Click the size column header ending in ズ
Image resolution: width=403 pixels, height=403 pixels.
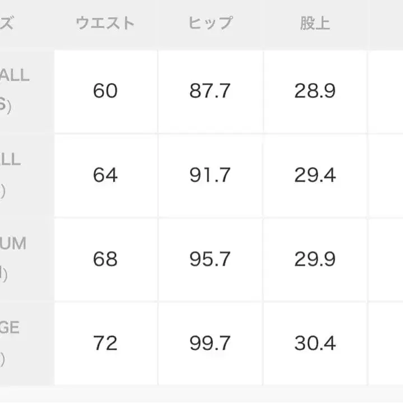[8, 24]
